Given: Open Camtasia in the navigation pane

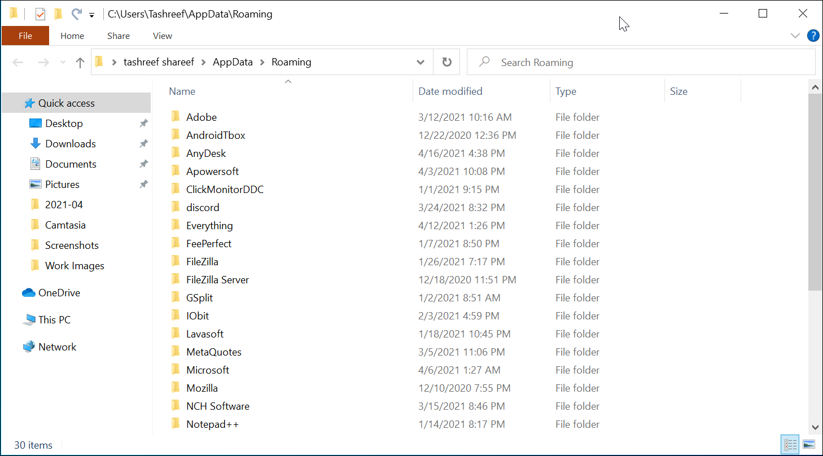Looking at the screenshot, I should (x=65, y=225).
